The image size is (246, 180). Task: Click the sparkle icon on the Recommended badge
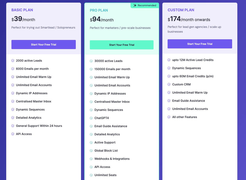tap(135, 5)
